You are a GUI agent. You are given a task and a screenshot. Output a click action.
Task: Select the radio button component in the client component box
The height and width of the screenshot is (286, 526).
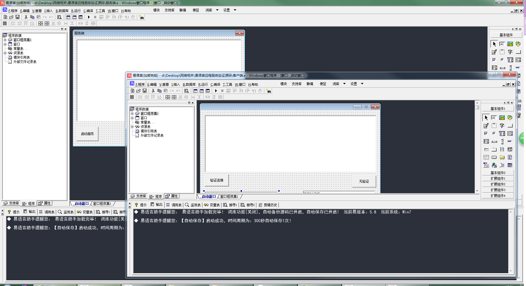tap(494, 133)
